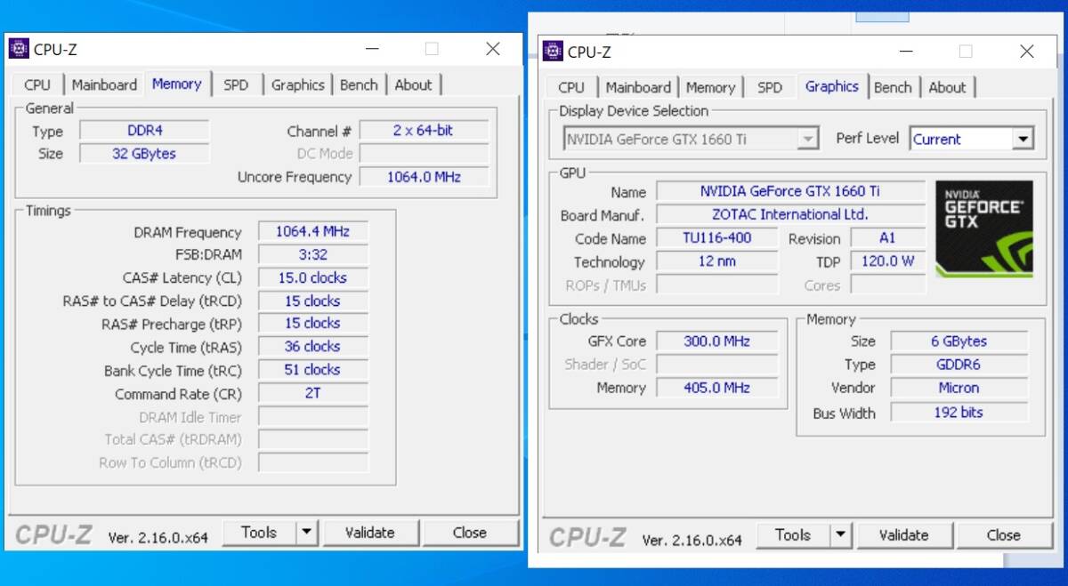The width and height of the screenshot is (1068, 586).
Task: Click the GDDR6 memory type value
Action: click(x=959, y=365)
